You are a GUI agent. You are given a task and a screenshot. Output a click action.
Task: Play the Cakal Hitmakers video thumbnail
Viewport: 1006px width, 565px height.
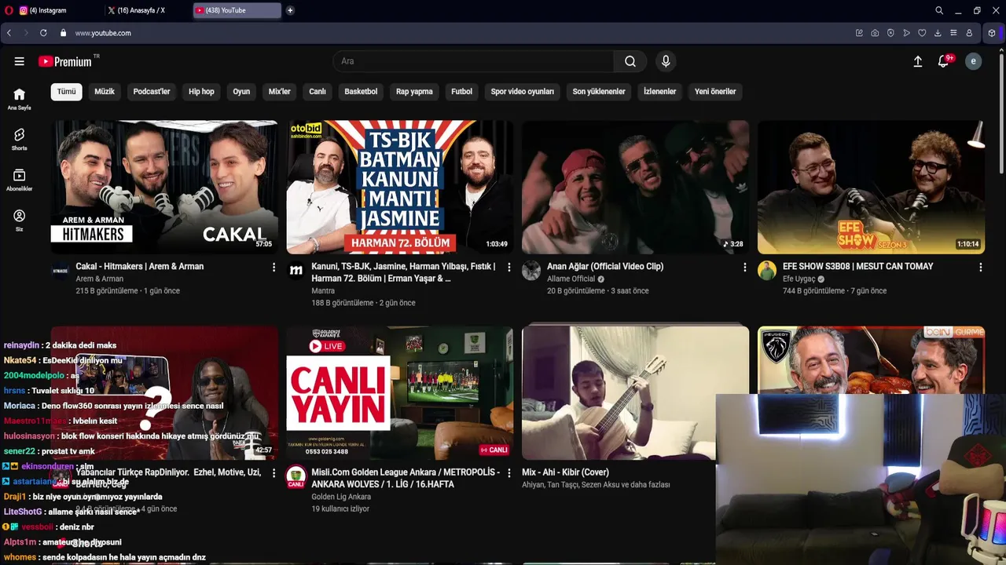(164, 187)
